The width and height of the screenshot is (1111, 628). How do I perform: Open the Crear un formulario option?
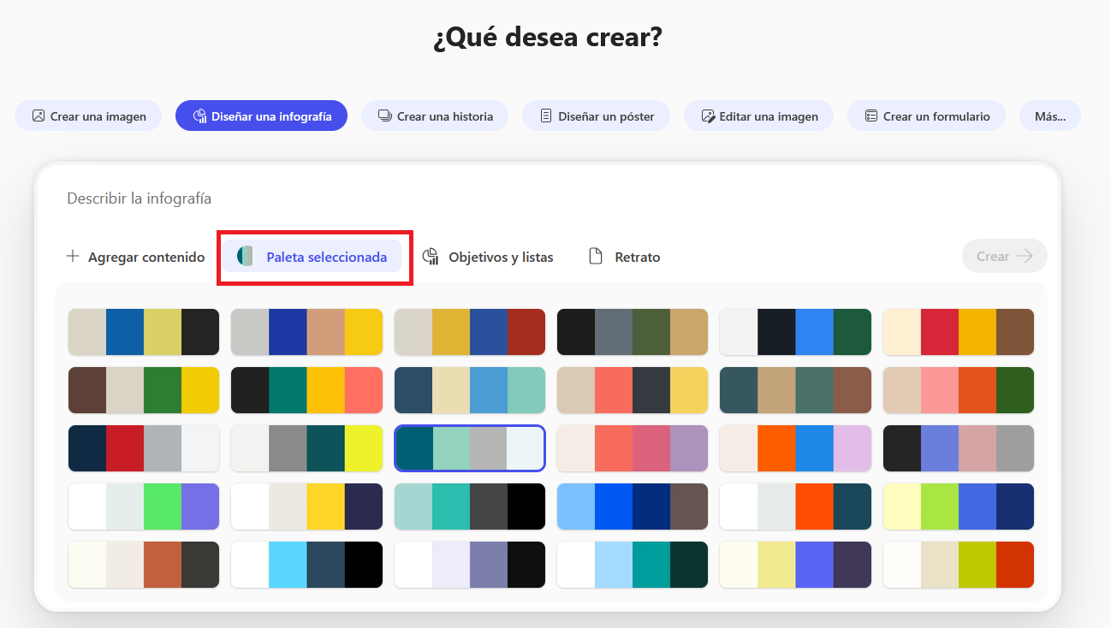coord(926,116)
